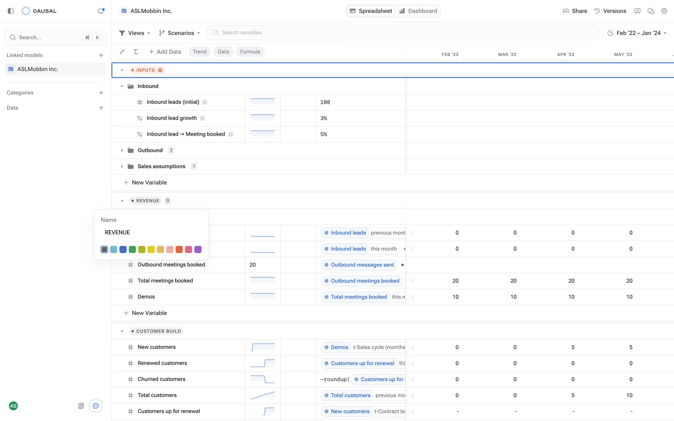Click the Search variables field
Viewport: 674px width, 421px height.
(403, 33)
